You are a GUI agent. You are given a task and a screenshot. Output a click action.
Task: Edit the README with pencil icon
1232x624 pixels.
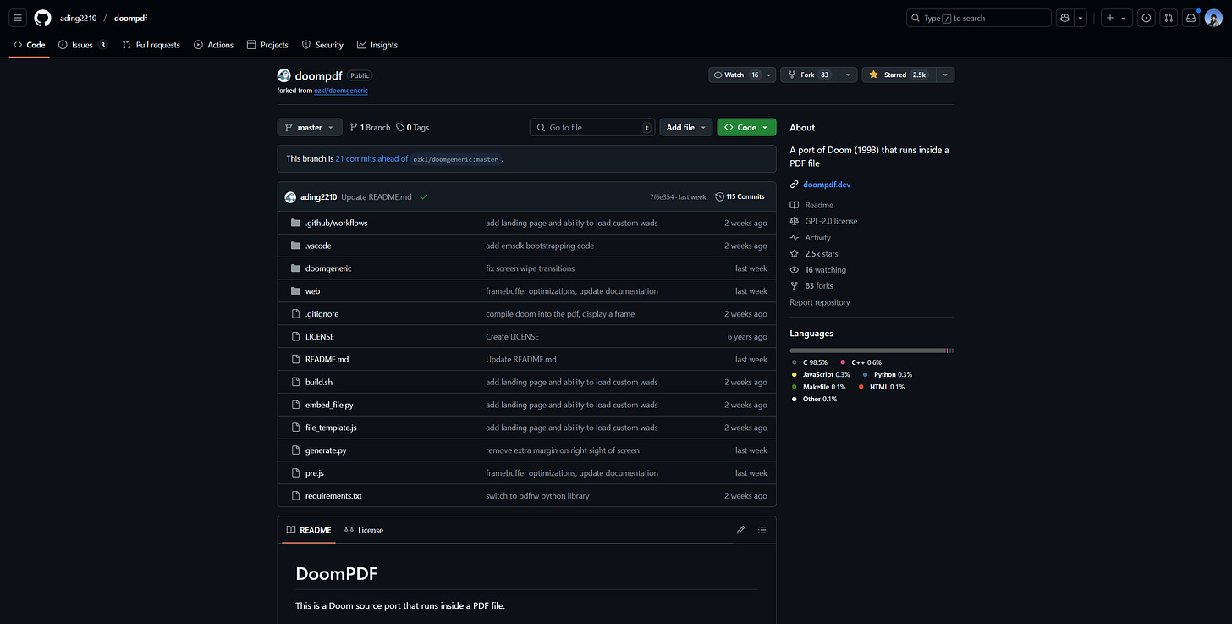pos(740,530)
